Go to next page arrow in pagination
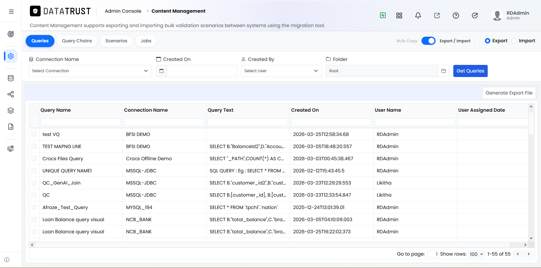 529,254
